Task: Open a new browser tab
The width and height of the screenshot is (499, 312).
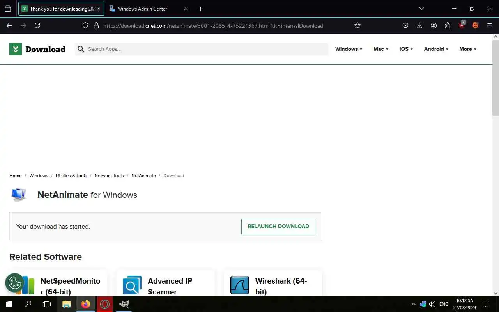Action: 200,9
